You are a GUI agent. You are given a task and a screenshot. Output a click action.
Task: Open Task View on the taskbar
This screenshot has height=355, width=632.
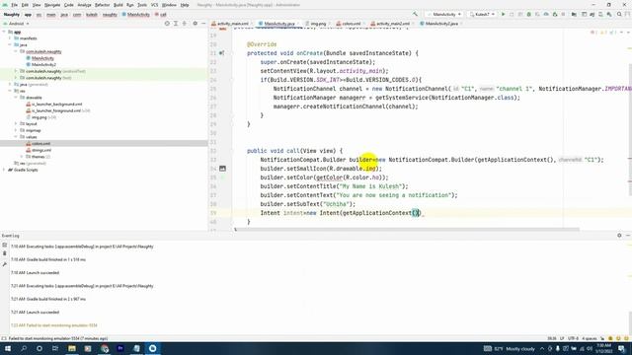[55, 348]
